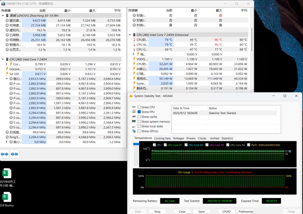This screenshot has height=214, width=303.
Task: Click the blue temperature graph scale slider
Action: click(x=136, y=144)
